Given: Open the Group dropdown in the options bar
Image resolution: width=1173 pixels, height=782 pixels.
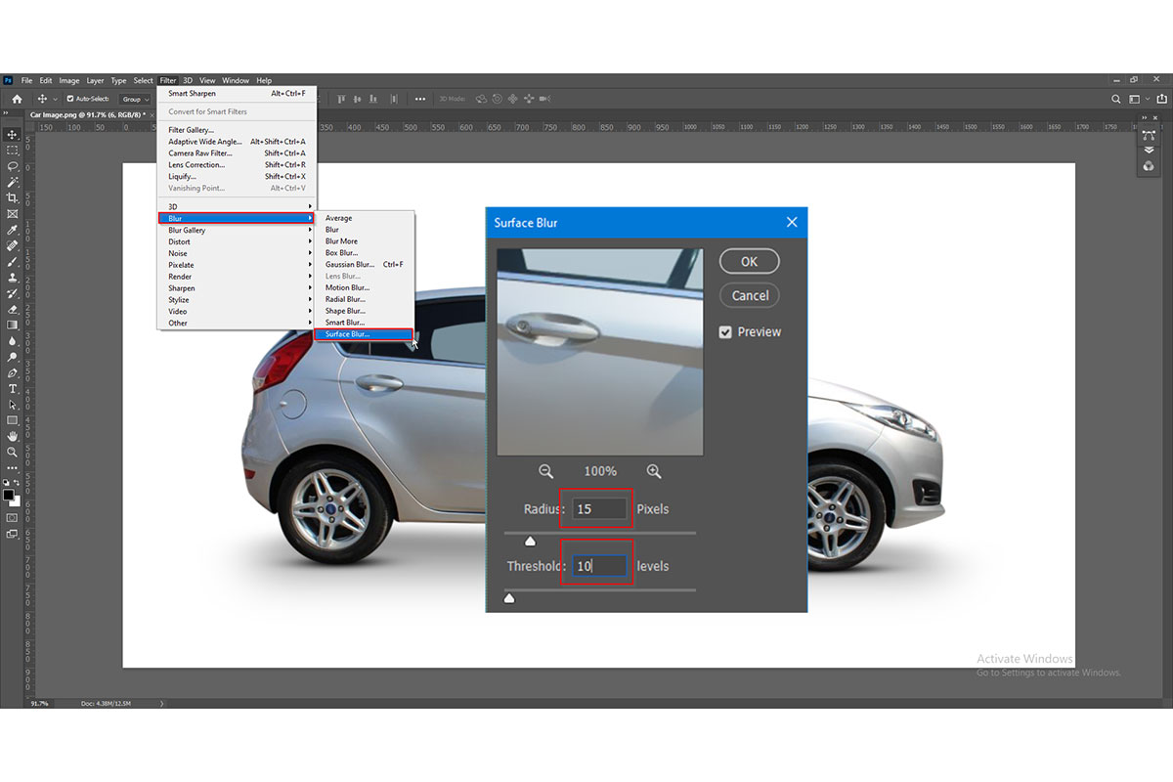Looking at the screenshot, I should 134,98.
